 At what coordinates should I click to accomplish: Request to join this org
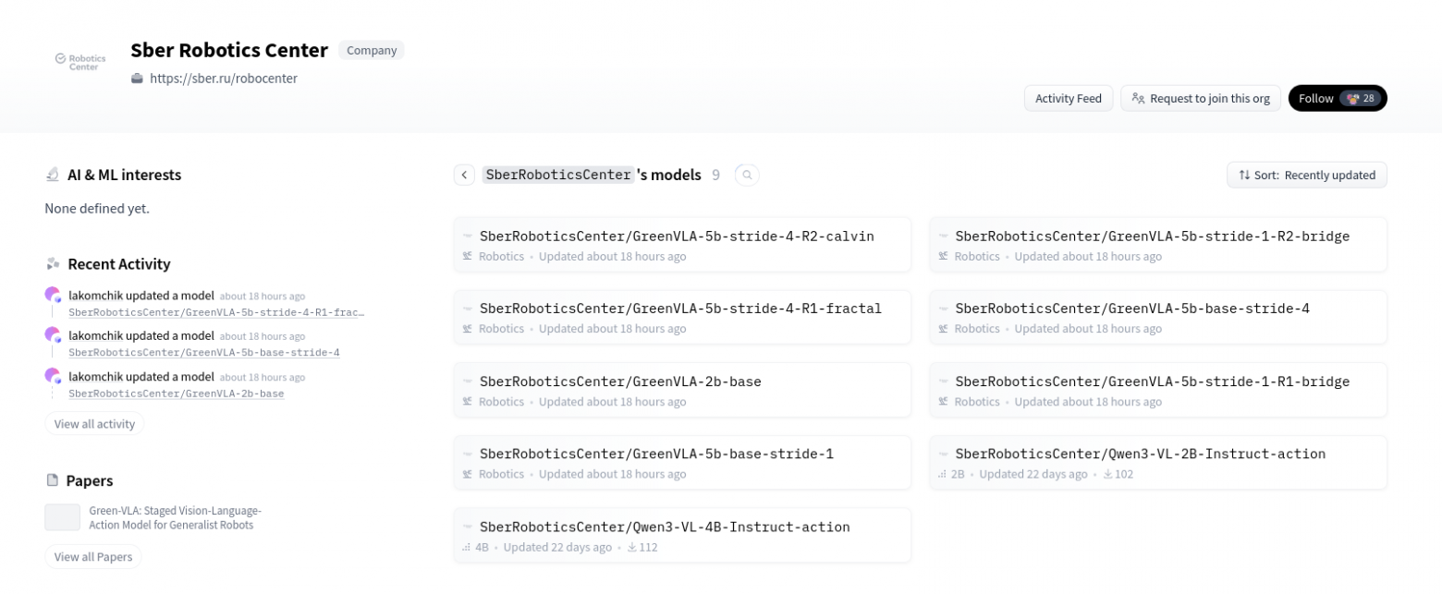pos(1200,99)
